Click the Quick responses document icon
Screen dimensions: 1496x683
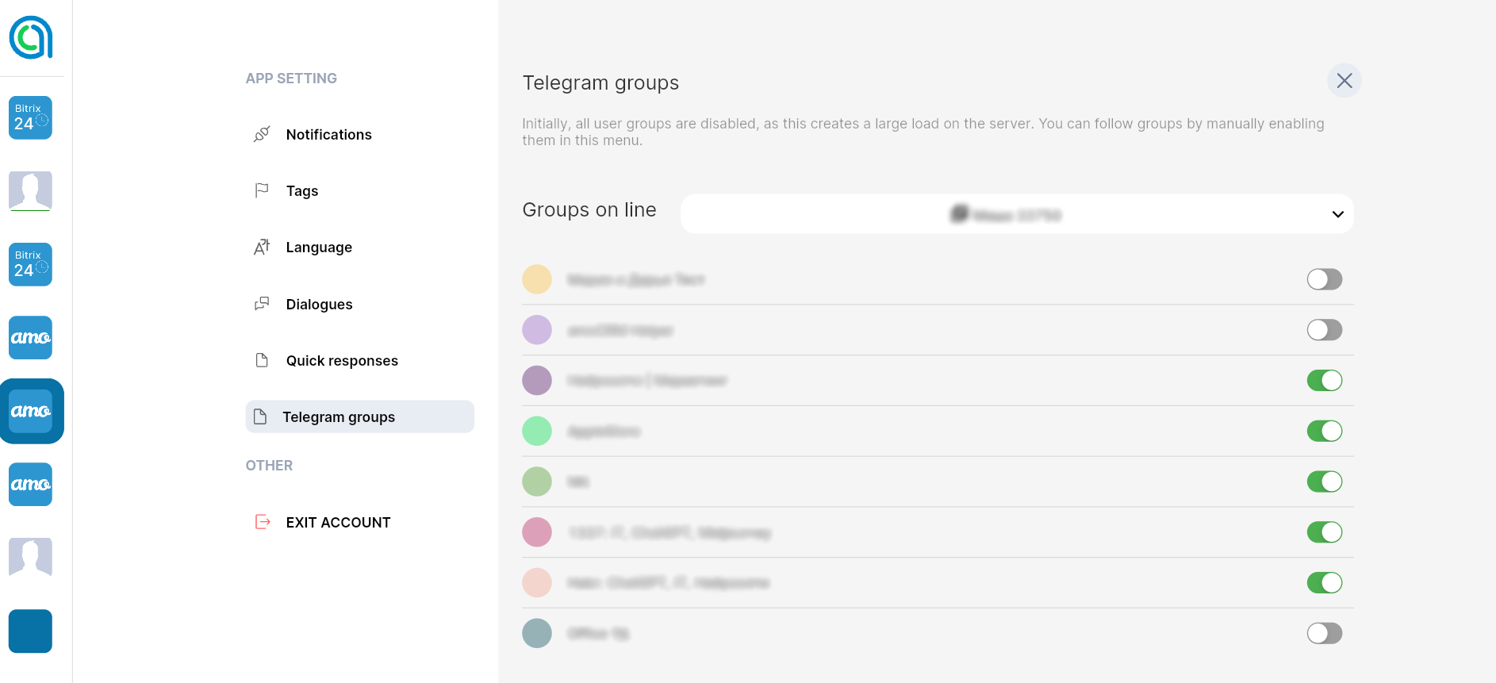pos(262,360)
